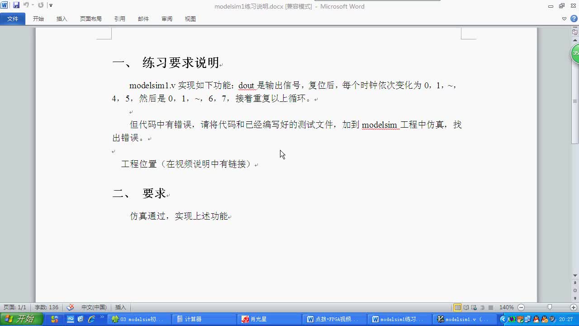Switch to the 开始 ribbon tab
579x326 pixels.
pyautogui.click(x=38, y=19)
